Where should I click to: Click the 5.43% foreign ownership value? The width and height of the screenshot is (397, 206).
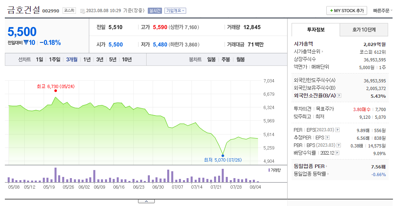pyautogui.click(x=378, y=96)
